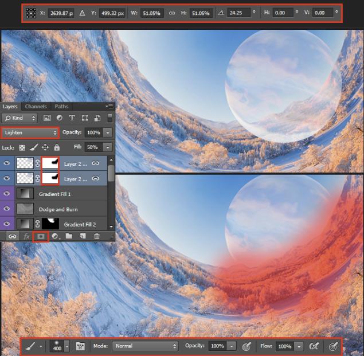Hide the Dodge and Burn layer

tap(7, 208)
